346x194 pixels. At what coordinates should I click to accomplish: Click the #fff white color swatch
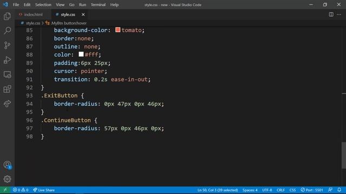pos(81,54)
